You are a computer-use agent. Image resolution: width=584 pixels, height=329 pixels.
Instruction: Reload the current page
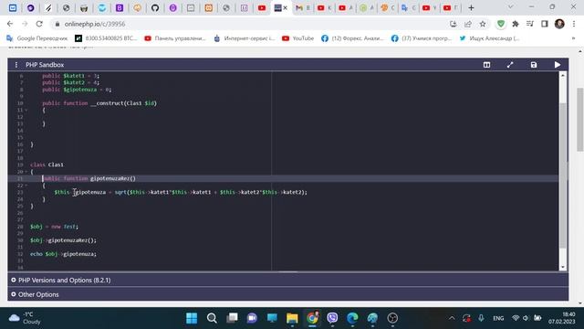[39, 24]
